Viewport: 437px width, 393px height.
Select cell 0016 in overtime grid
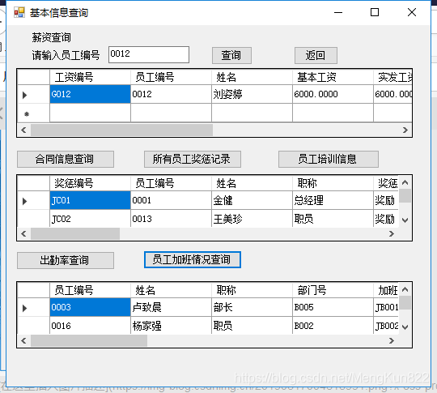tap(90, 326)
